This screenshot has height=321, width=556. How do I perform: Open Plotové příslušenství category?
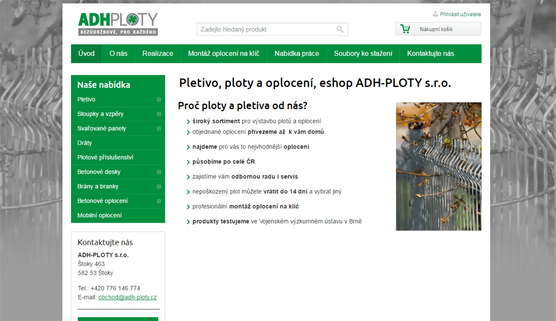105,158
